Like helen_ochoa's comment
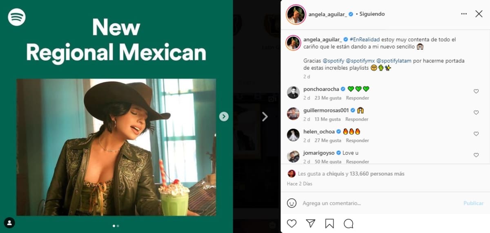 point(476,134)
